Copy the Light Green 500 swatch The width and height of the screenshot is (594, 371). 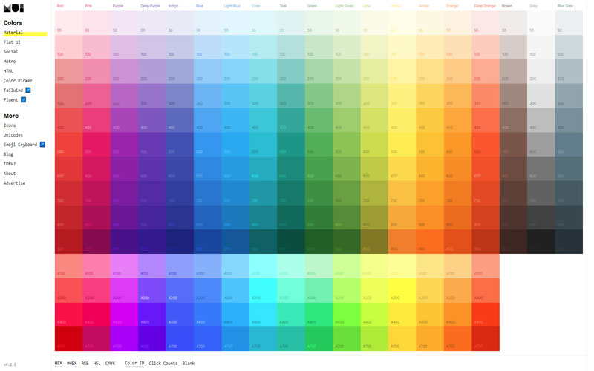(347, 144)
